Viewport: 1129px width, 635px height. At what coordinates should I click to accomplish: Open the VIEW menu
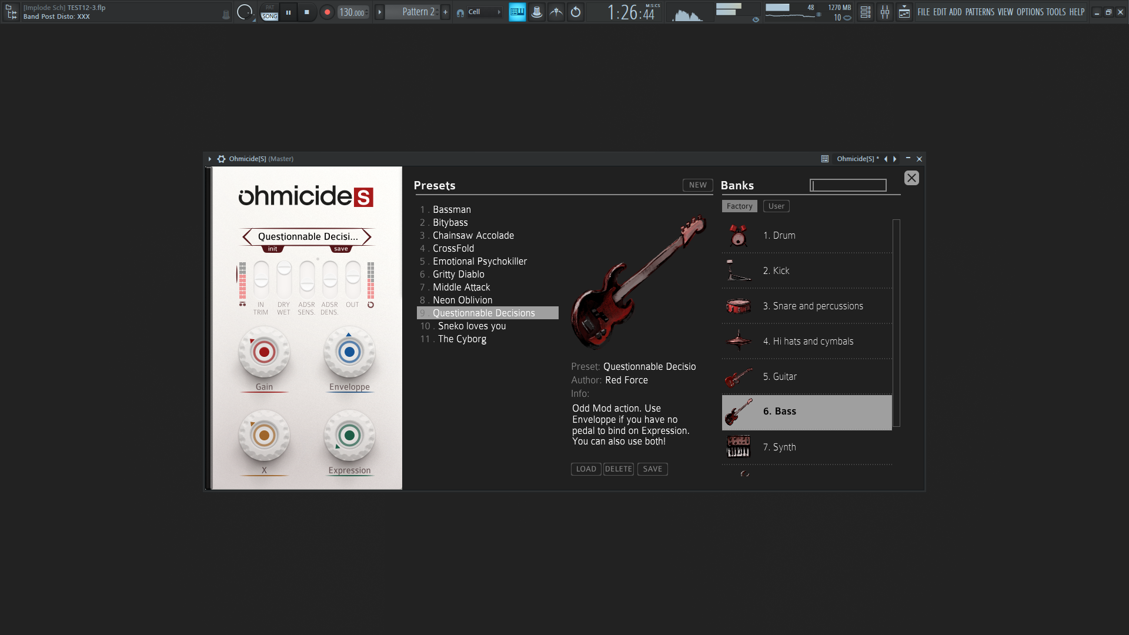coord(1005,12)
